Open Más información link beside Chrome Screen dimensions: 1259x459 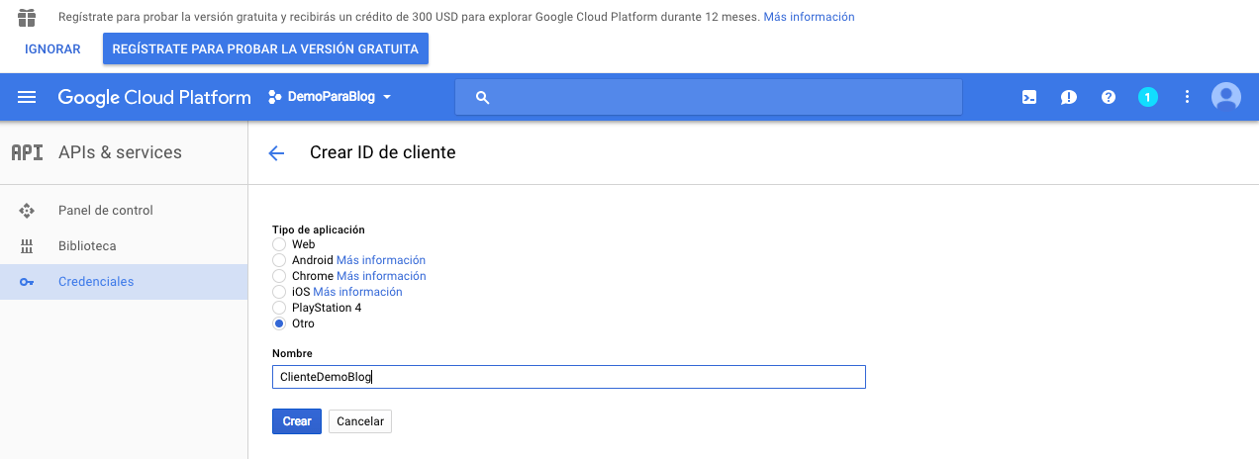point(381,276)
